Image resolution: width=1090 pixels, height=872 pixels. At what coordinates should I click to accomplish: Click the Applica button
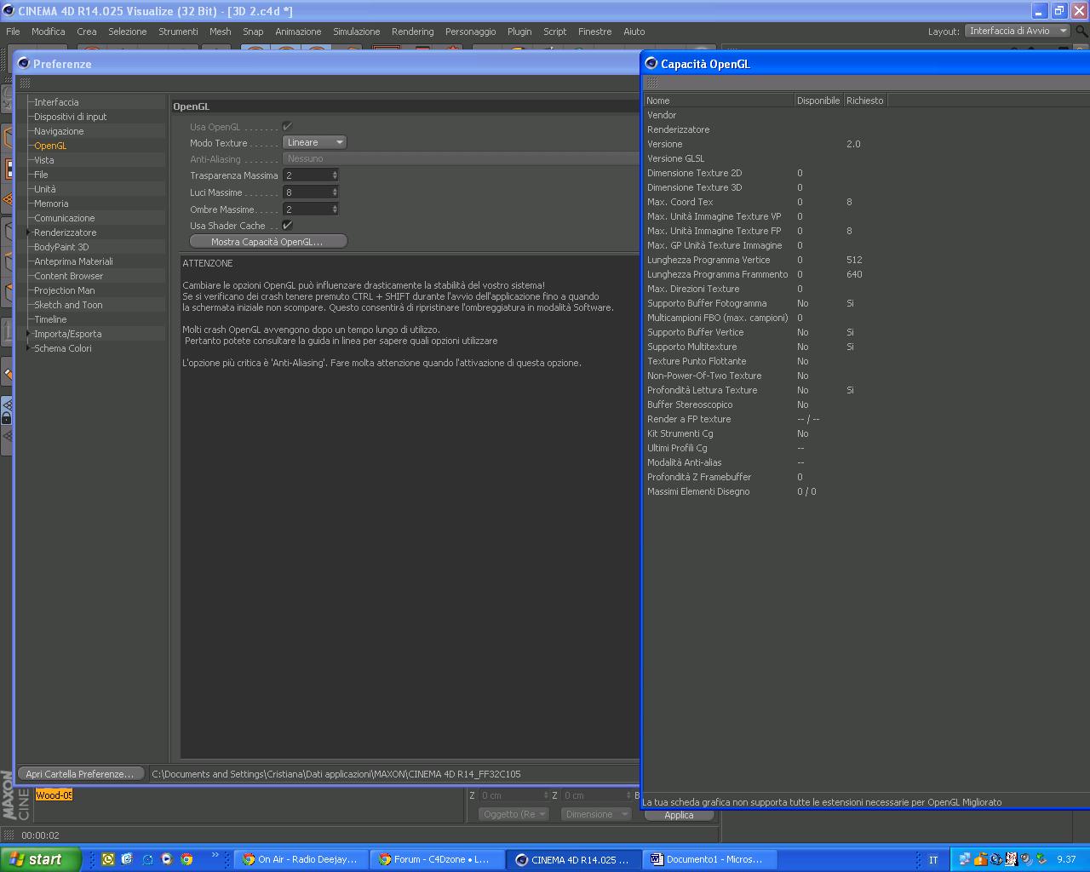(679, 815)
